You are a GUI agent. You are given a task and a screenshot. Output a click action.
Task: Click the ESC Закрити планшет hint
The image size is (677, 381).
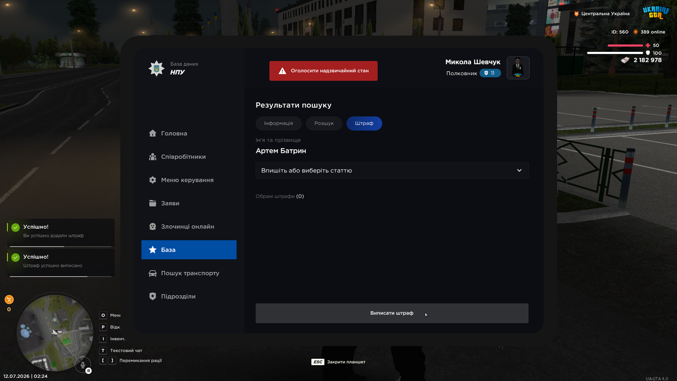click(x=338, y=362)
